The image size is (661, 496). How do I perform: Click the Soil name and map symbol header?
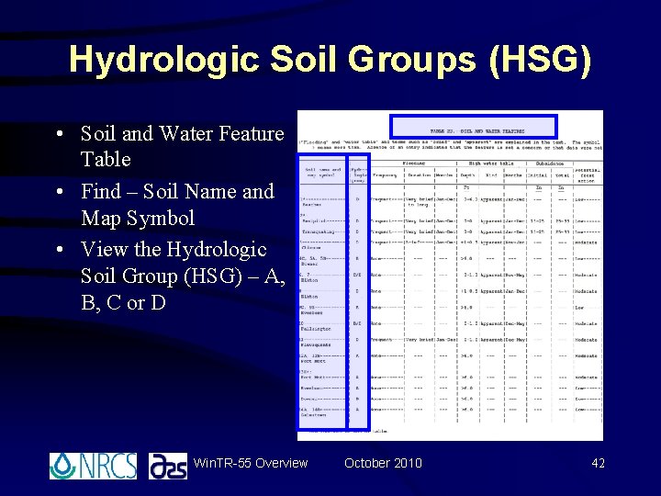point(322,173)
